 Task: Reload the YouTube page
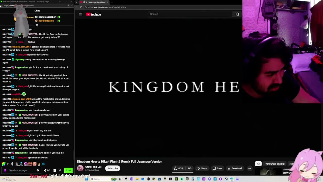tap(81, 7)
